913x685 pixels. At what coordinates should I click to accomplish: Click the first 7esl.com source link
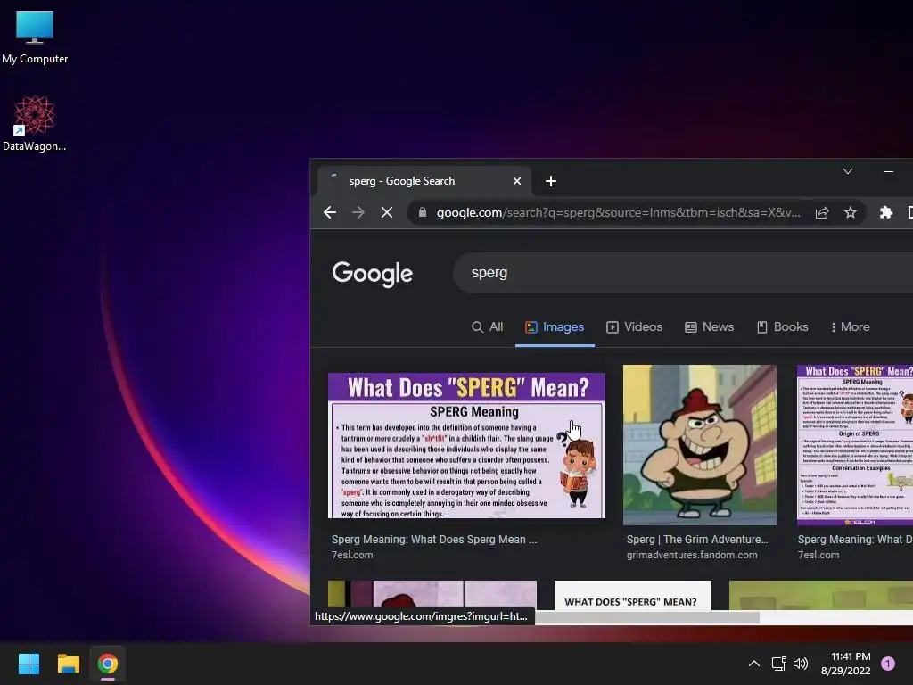point(352,555)
